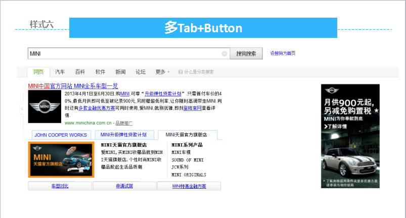The height and width of the screenshot is (218, 406).
Task: Click the www.minichina.com.cn URL
Action: (88, 123)
